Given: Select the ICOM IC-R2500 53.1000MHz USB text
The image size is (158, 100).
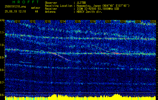Looking at the screenshot, I should point(98,9).
